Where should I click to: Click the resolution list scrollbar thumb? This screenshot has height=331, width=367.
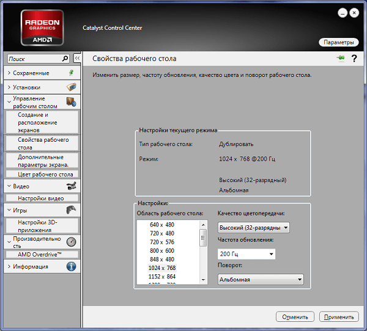pos(203,238)
